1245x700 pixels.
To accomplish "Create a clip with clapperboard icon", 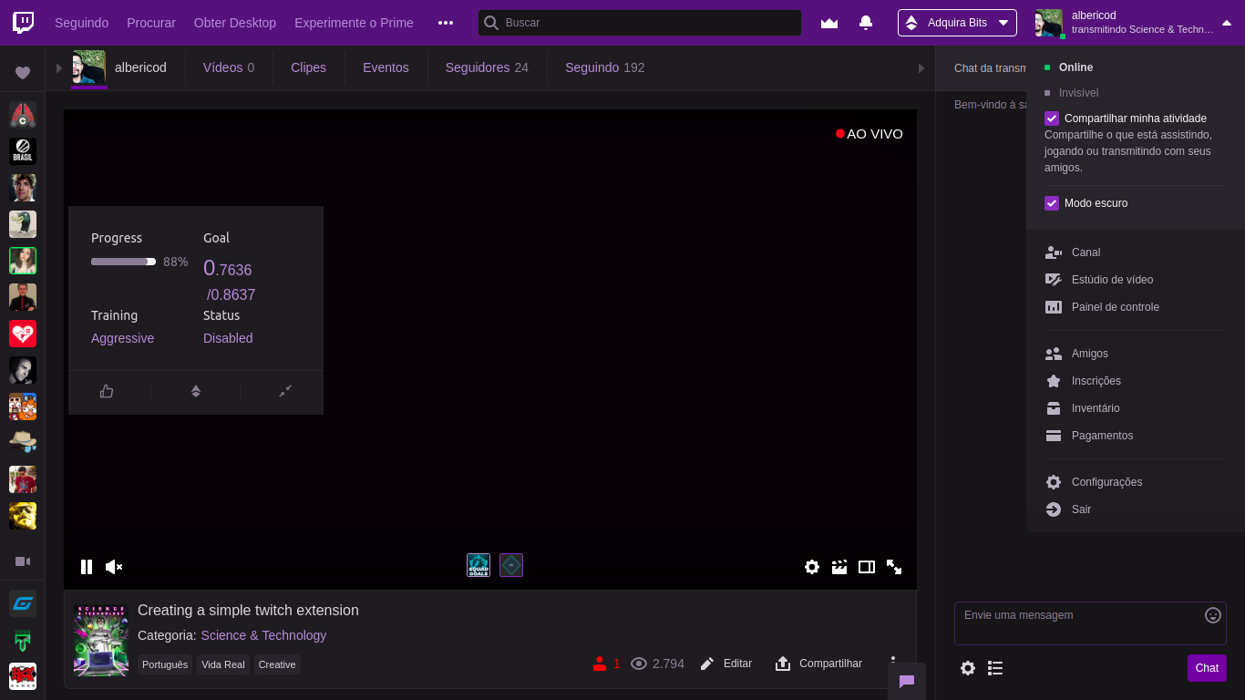I will point(839,567).
